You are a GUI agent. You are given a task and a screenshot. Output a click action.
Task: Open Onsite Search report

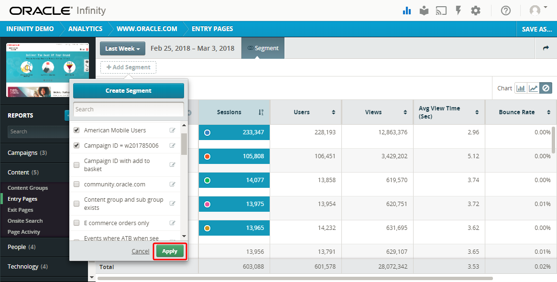25,221
